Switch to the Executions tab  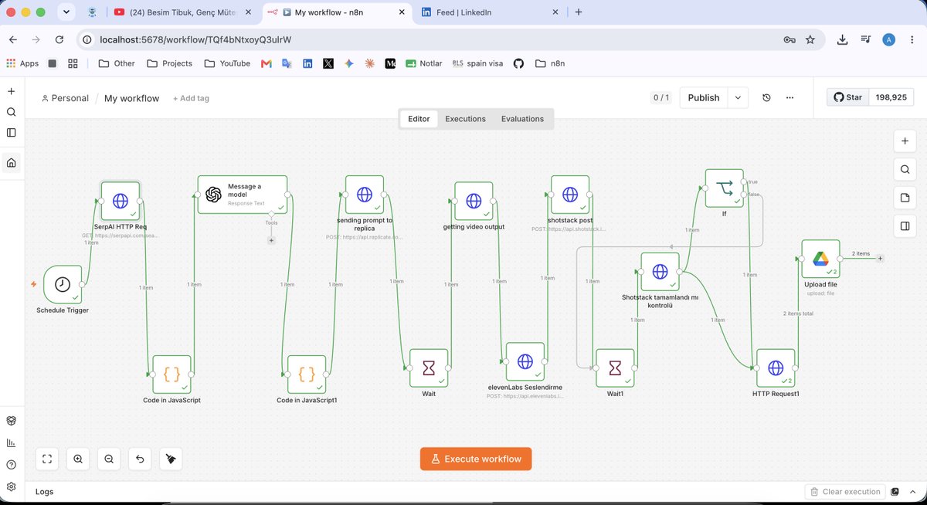tap(465, 119)
